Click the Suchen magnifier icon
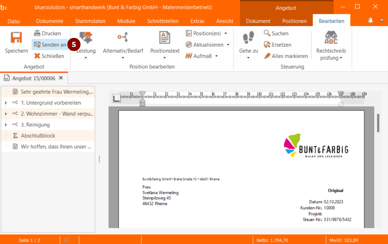 click(267, 34)
